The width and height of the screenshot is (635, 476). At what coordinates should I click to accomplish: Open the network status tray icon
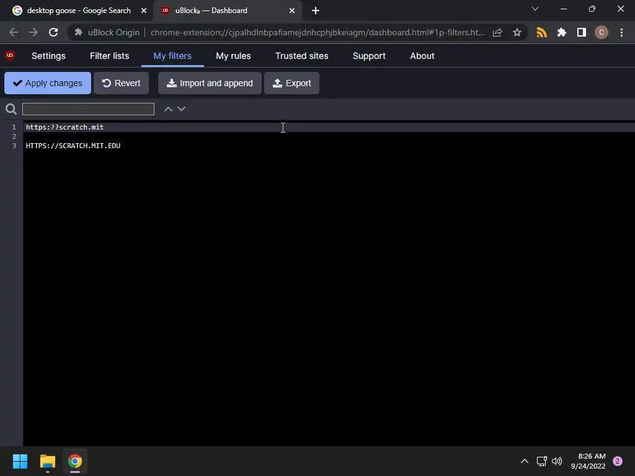click(x=542, y=461)
